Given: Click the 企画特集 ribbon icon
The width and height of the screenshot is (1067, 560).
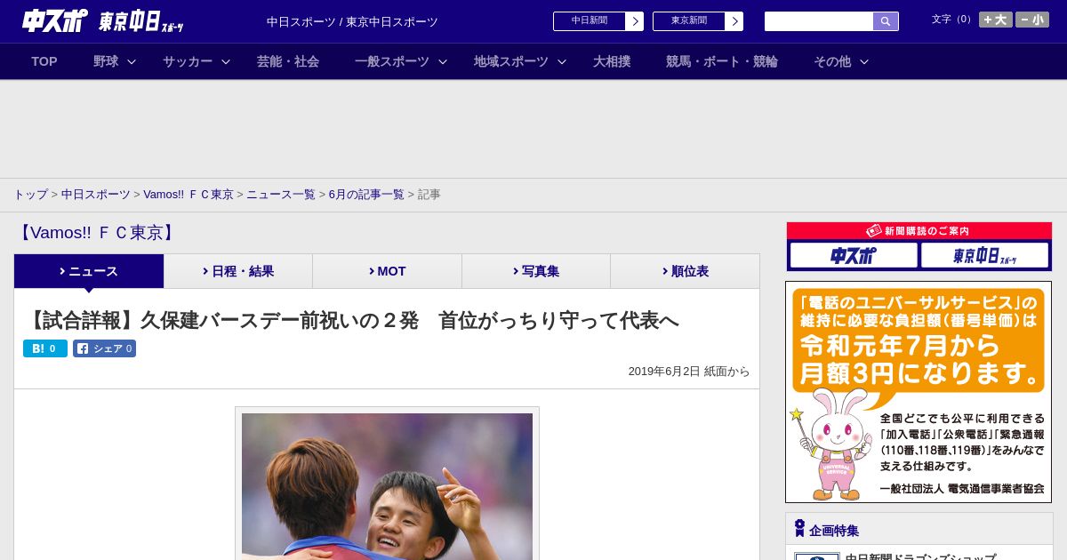Looking at the screenshot, I should coord(799,528).
